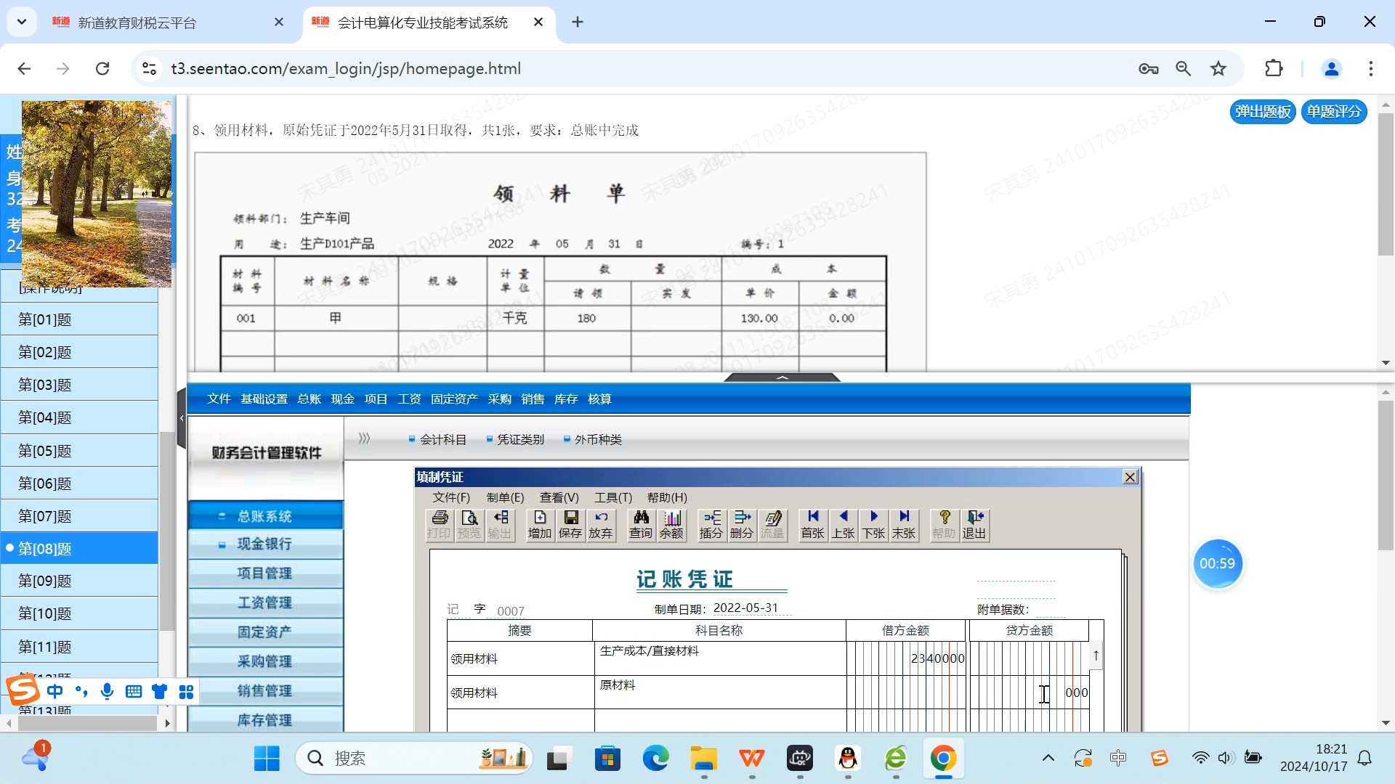Click the 余额 (Balance) chart icon

tap(671, 524)
